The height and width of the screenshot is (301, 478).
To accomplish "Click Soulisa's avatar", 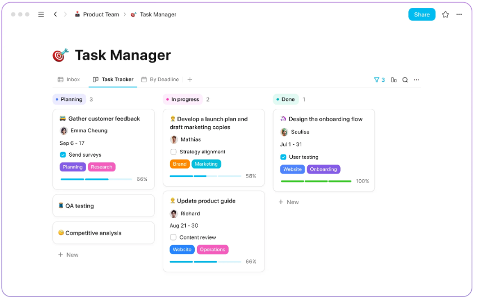I will coord(284,132).
